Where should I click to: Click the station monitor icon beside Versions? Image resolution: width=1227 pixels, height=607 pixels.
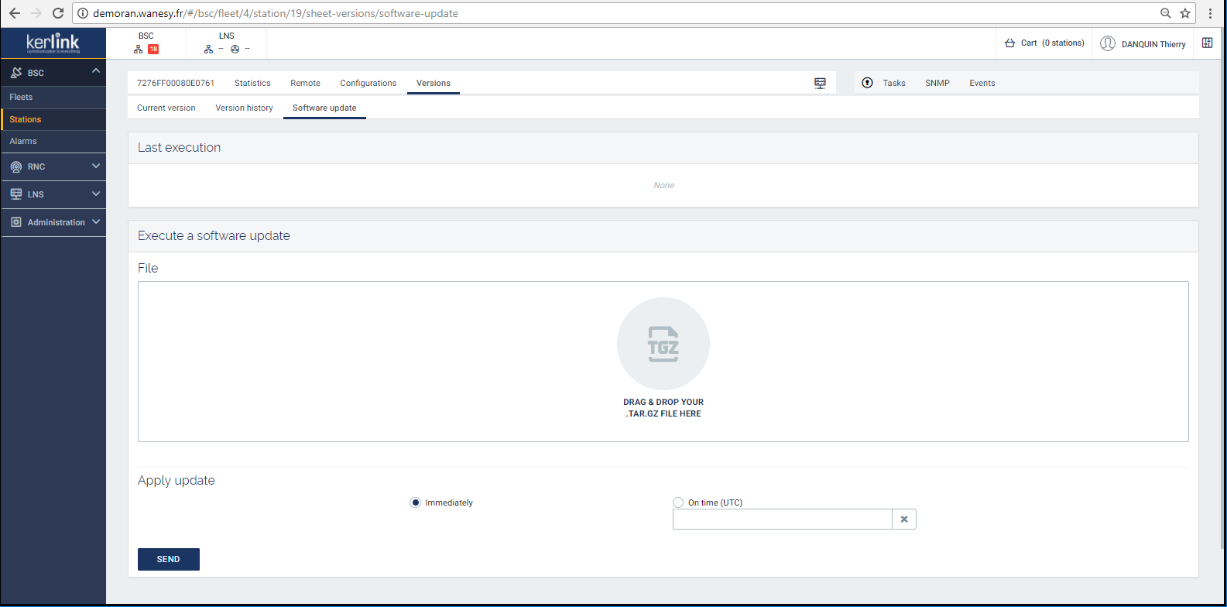click(x=820, y=84)
